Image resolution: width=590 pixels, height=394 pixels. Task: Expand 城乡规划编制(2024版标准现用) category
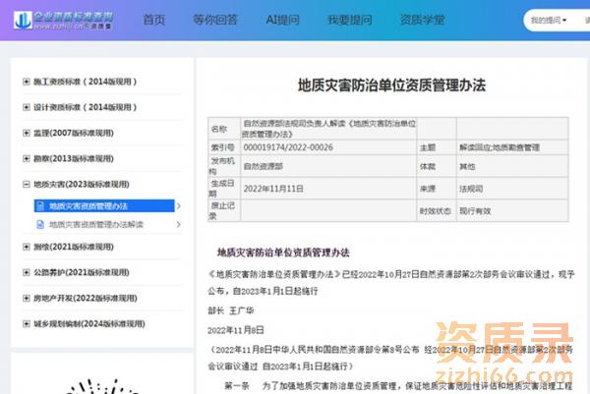pos(27,323)
